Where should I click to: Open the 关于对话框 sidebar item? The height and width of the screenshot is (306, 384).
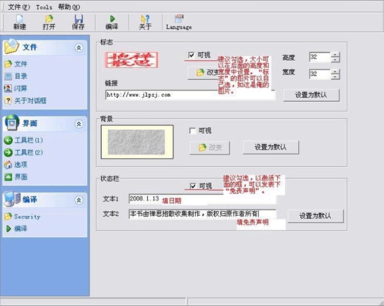point(25,101)
